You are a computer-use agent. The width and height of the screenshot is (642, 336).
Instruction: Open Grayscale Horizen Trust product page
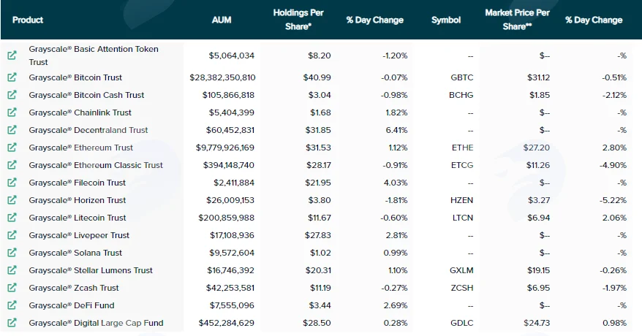pyautogui.click(x=78, y=200)
